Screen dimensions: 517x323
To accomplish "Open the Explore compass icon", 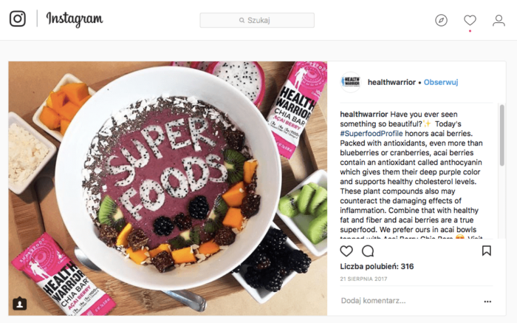I will pos(441,21).
